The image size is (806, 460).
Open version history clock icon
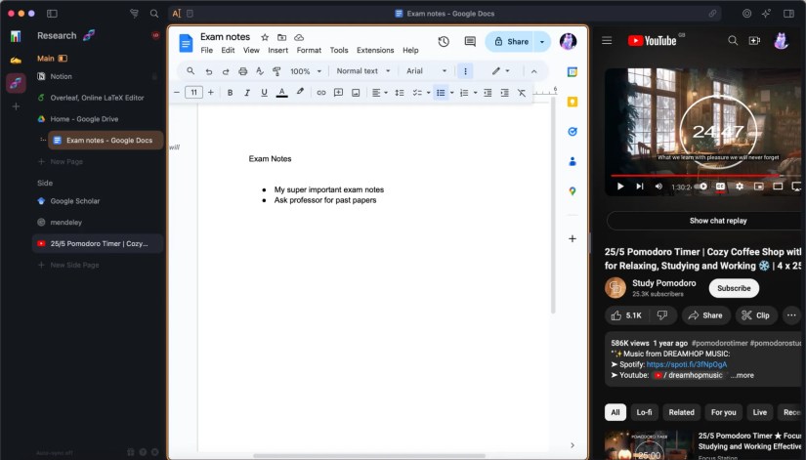pyautogui.click(x=444, y=42)
